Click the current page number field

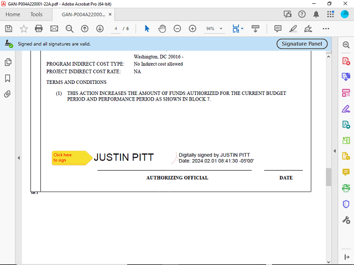(x=116, y=28)
